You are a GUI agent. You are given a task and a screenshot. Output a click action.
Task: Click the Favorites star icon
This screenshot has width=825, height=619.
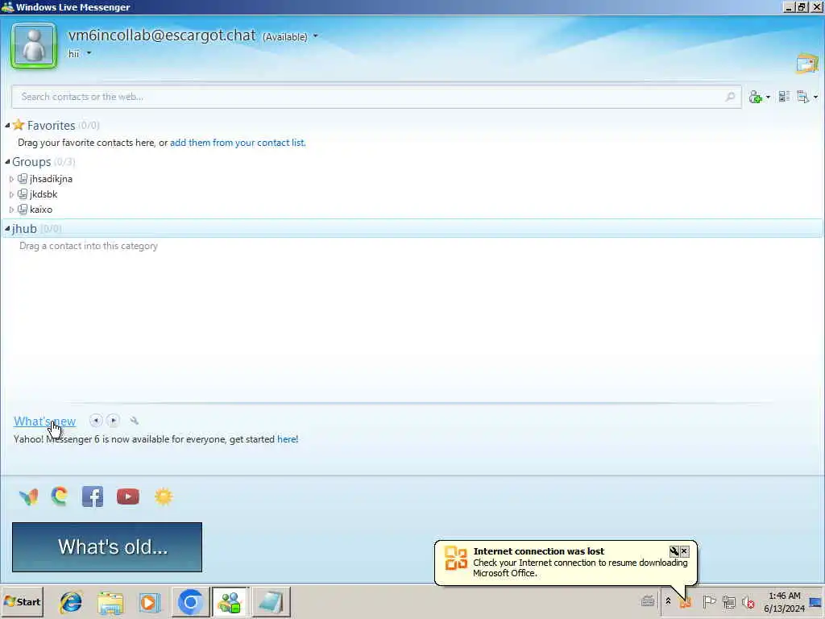(19, 125)
